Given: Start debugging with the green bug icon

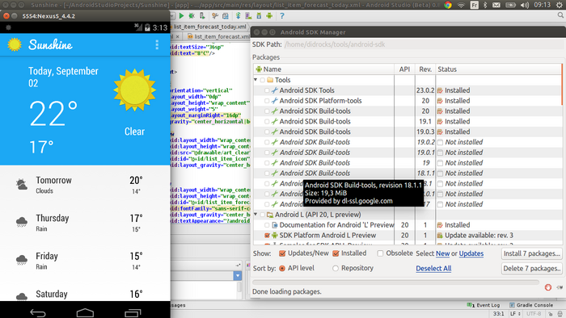Looking at the screenshot, I should (x=192, y=16).
